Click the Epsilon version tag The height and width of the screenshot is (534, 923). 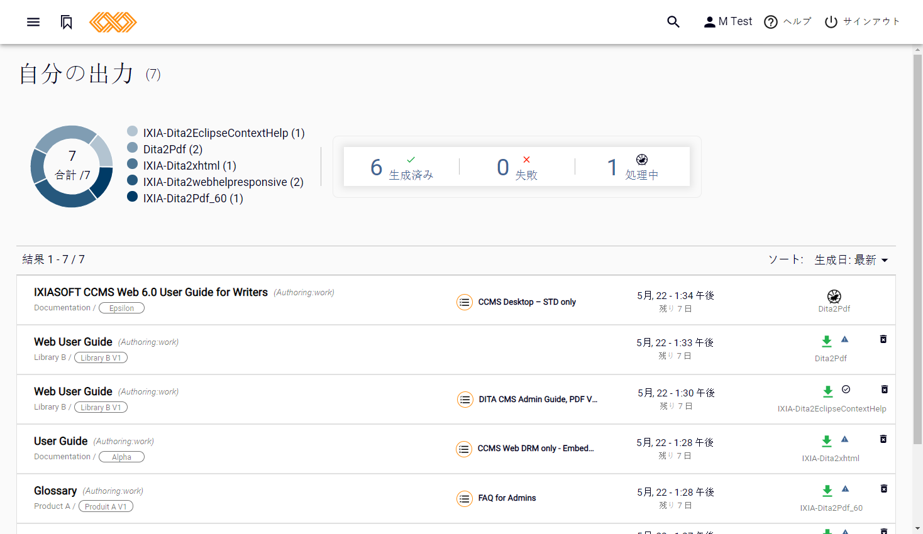point(122,308)
